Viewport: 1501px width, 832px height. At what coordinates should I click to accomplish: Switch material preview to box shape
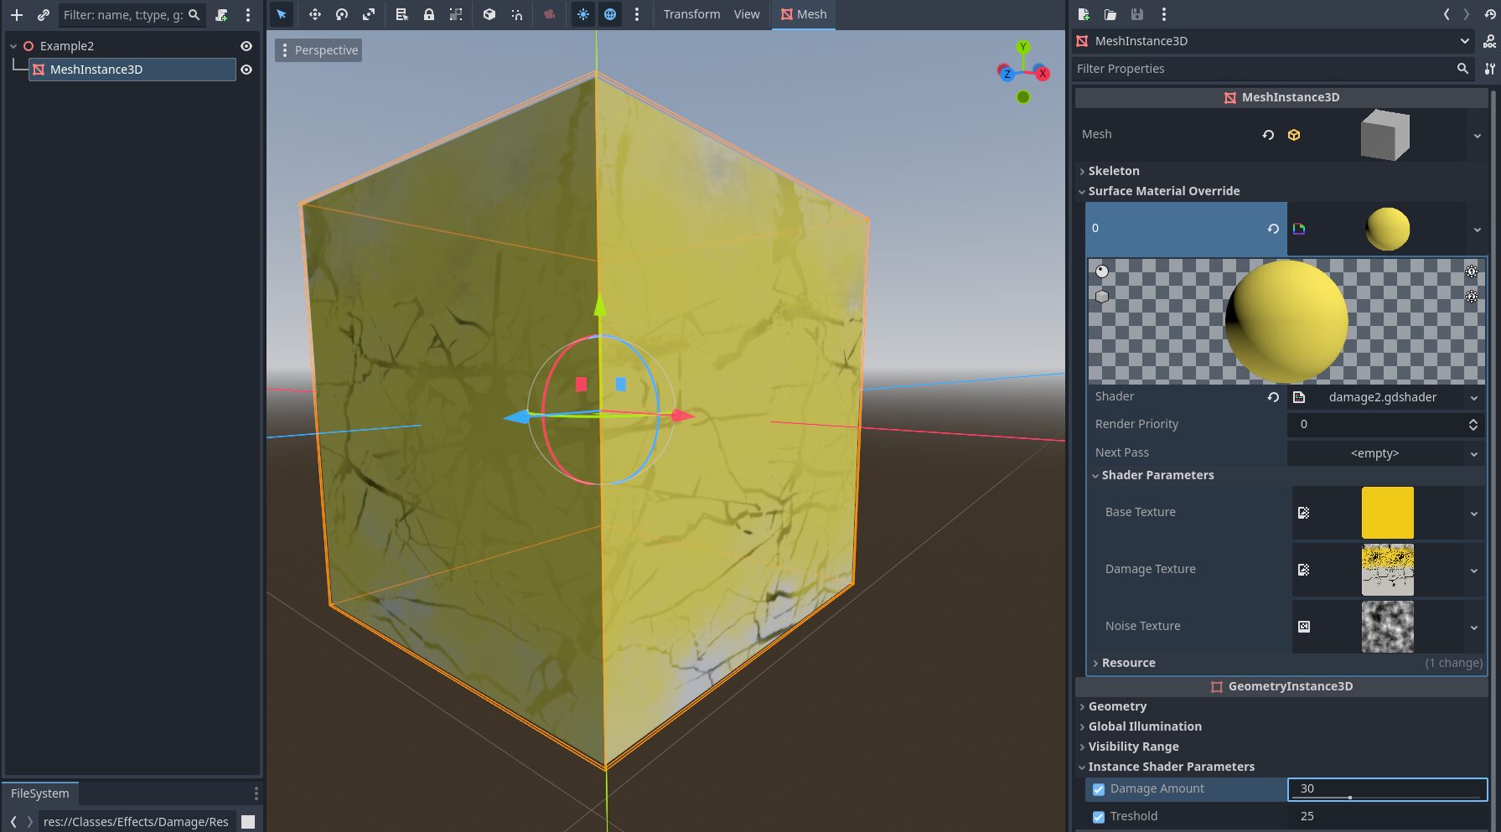click(x=1102, y=296)
